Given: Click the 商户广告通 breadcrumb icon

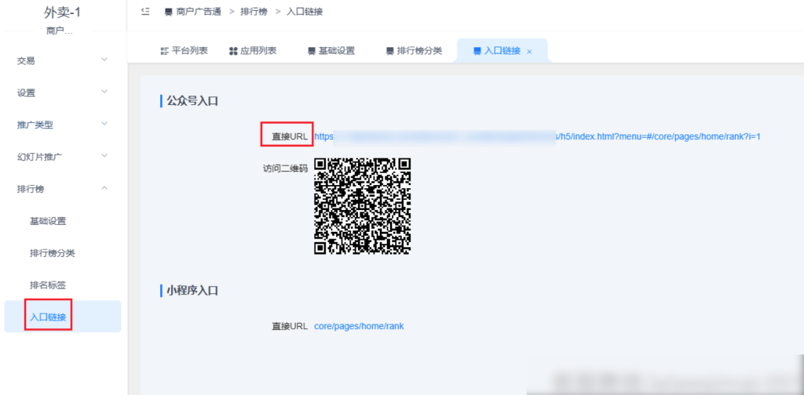Looking at the screenshot, I should [169, 12].
